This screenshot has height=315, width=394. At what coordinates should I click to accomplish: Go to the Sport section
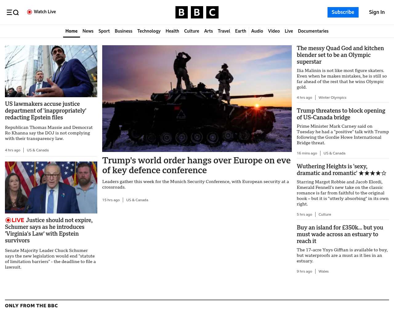tap(104, 31)
